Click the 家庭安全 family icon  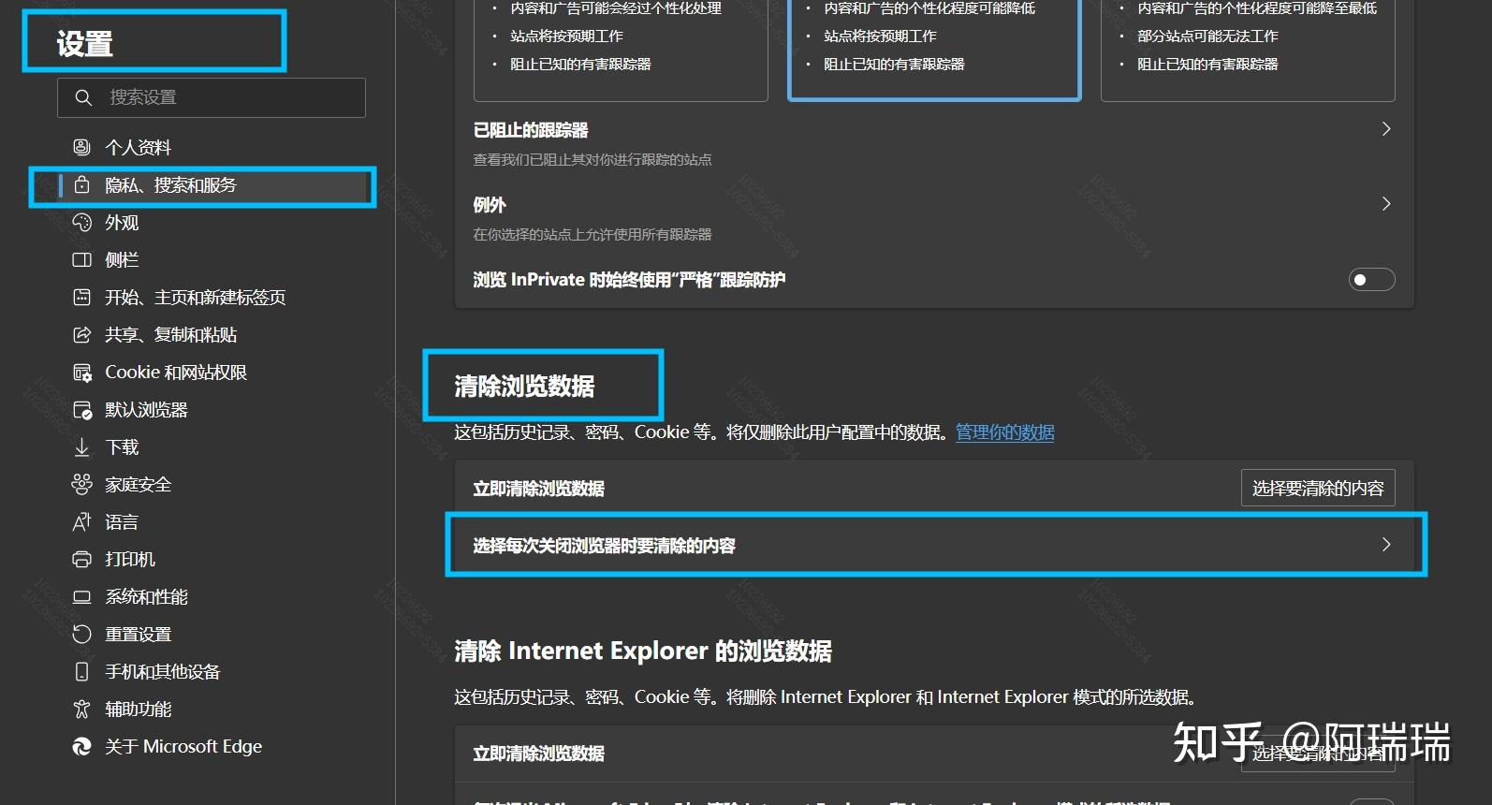point(82,484)
